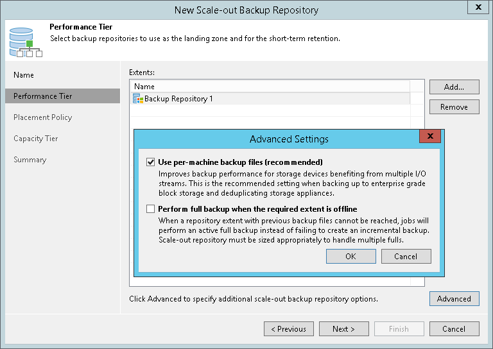Remove the selected extent
The image size is (493, 349).
454,107
